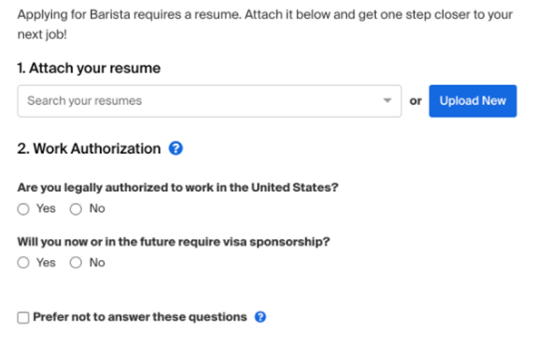Viewport: 536px width, 357px height.
Task: Check the Prefer not to answer checkbox
Action: pos(24,318)
